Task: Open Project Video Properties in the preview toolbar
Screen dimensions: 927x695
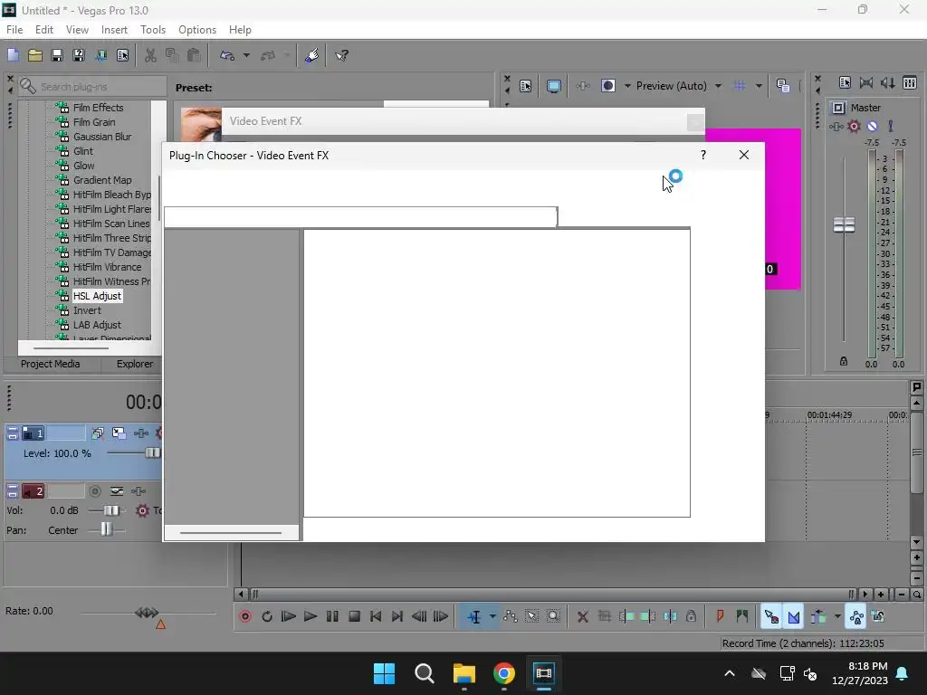Action: click(526, 86)
